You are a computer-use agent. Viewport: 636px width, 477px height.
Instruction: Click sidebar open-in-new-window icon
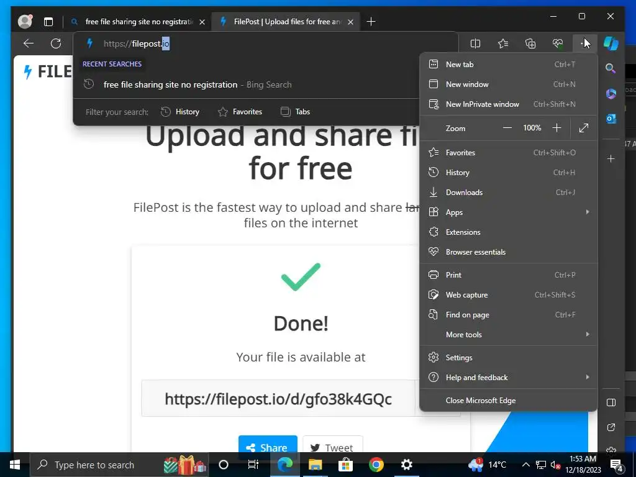[611, 427]
